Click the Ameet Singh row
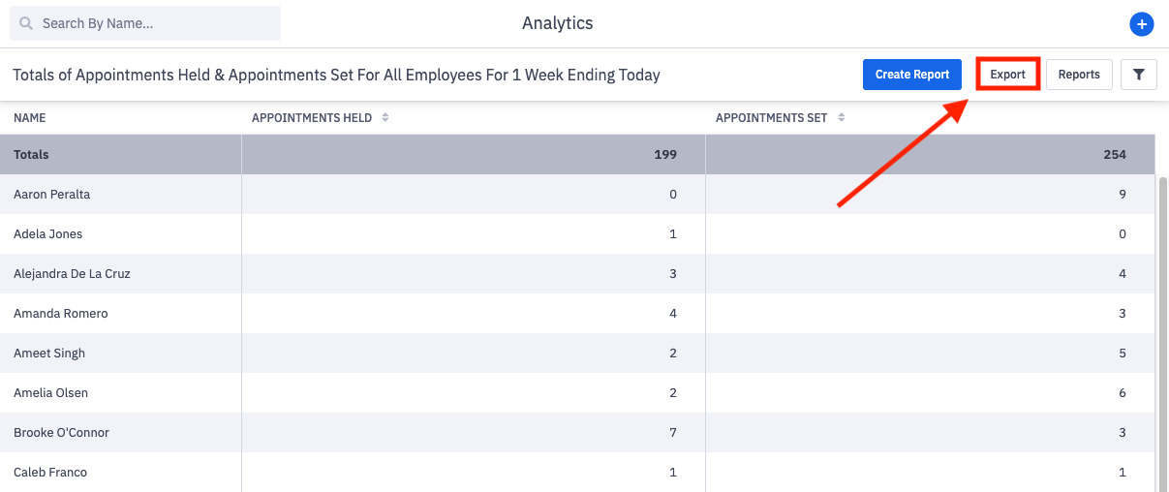The width and height of the screenshot is (1169, 492). 49,354
